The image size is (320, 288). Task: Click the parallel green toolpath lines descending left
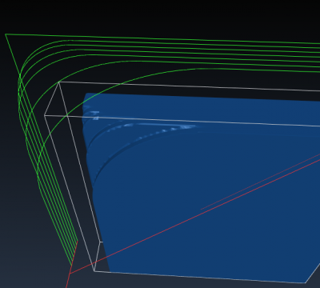tap(48, 170)
